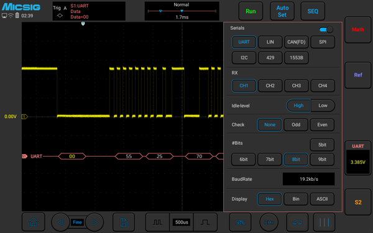Set Check parity to None
Screen dimensions: 373x233
[x=270, y=125]
